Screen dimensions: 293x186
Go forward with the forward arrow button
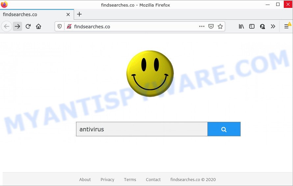pyautogui.click(x=17, y=26)
